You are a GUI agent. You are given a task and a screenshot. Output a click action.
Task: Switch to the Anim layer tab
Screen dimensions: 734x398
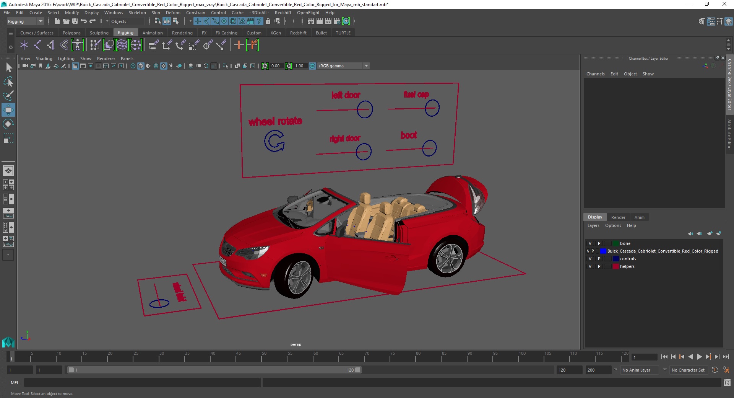pyautogui.click(x=640, y=217)
